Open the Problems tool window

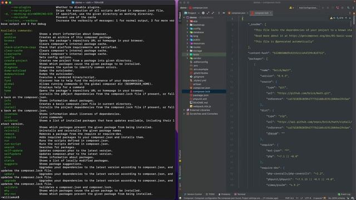coord(224,194)
